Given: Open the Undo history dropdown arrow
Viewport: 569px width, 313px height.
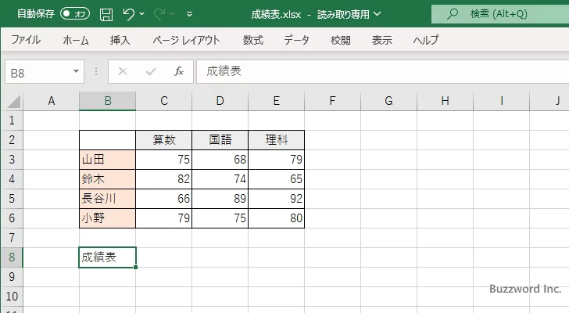Looking at the screenshot, I should [x=142, y=14].
